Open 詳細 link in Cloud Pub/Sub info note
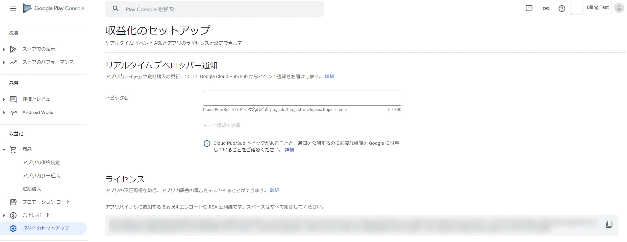627x242 pixels. [289, 150]
